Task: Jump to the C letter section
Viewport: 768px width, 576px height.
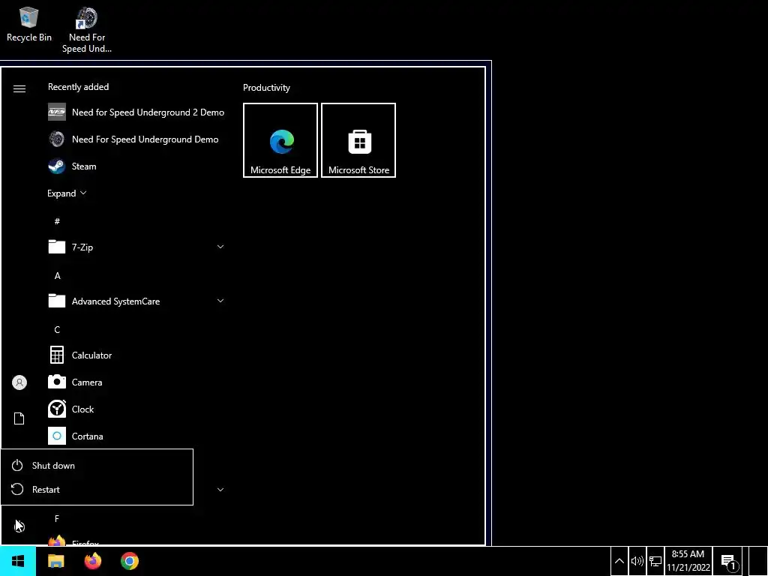Action: click(x=57, y=330)
